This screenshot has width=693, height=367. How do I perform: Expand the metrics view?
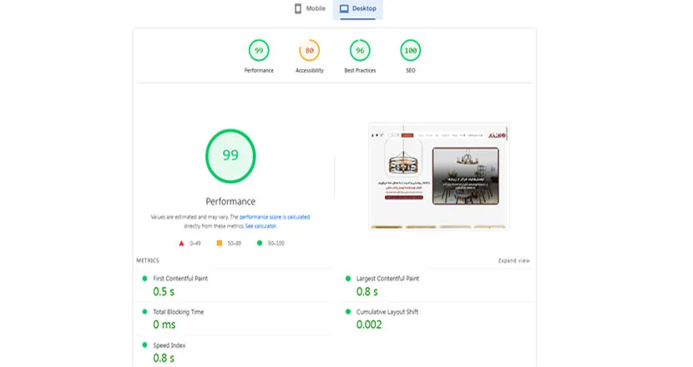pos(513,260)
